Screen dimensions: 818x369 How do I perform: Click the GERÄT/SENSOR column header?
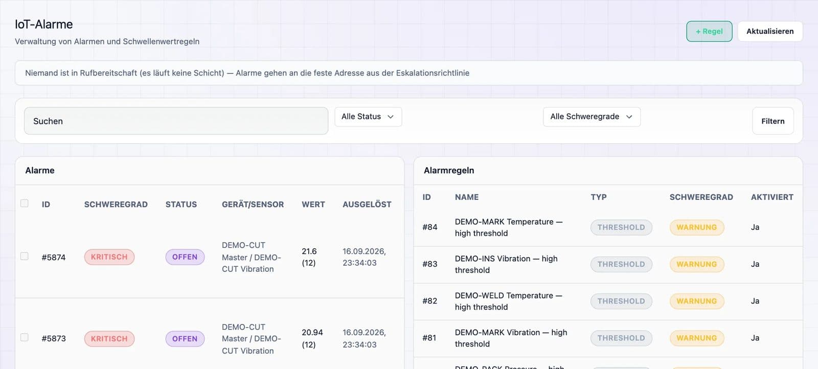pos(253,204)
